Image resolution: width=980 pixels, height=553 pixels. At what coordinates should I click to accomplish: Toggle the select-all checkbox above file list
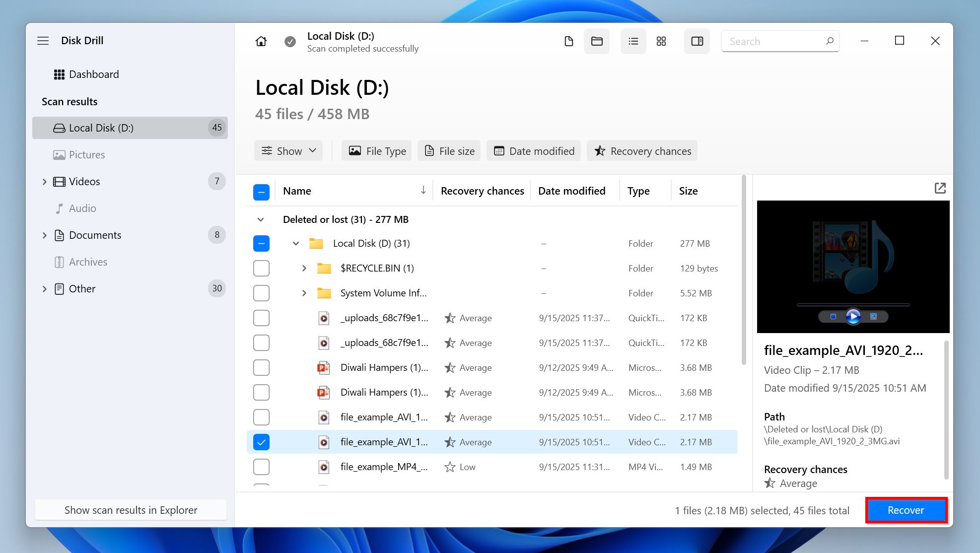pyautogui.click(x=261, y=192)
